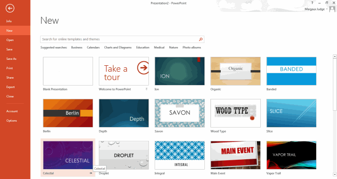
Task: Click the search magnifier icon
Action: 201,39
